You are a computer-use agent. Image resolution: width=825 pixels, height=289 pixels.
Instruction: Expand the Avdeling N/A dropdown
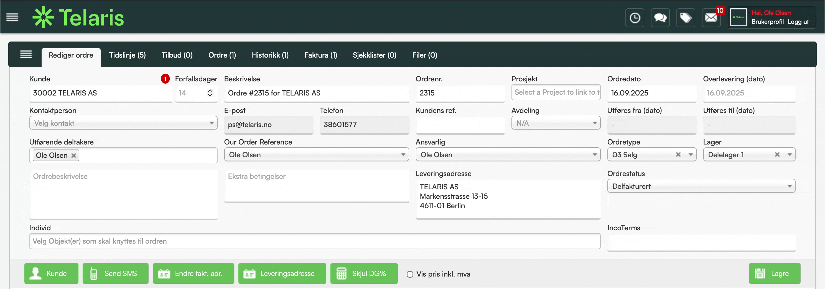pos(556,123)
